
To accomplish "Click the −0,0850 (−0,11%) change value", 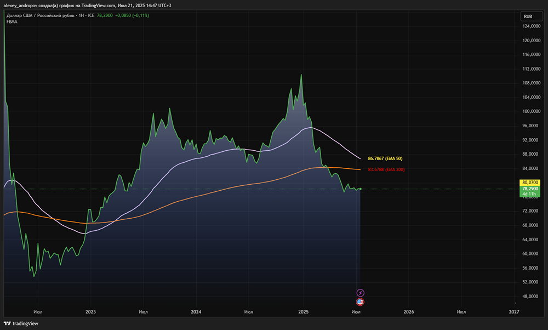I will point(132,15).
